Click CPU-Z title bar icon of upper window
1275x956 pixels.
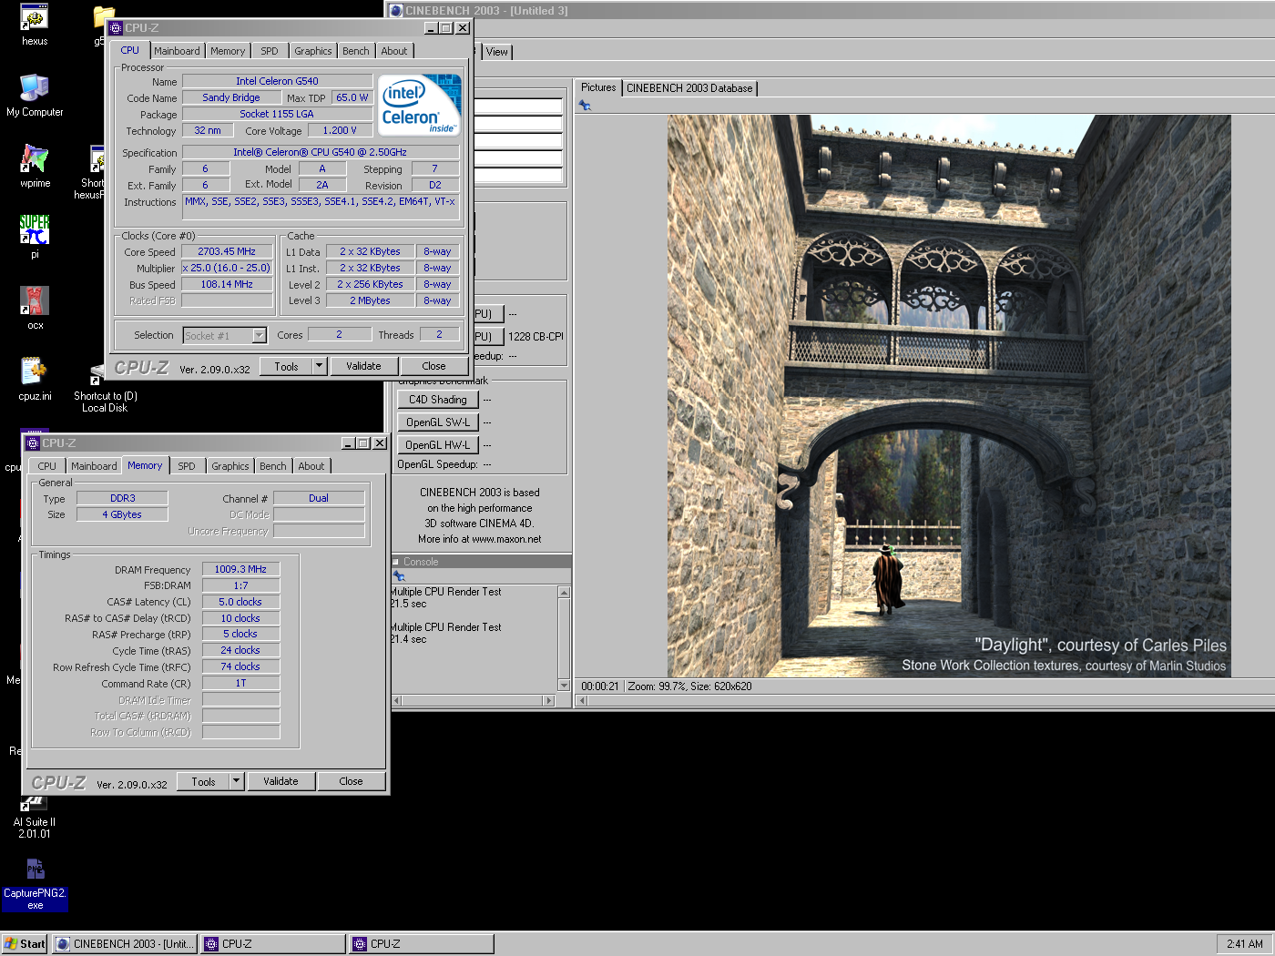pyautogui.click(x=116, y=28)
